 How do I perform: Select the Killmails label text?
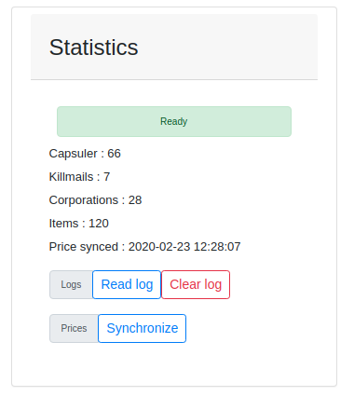coord(71,177)
